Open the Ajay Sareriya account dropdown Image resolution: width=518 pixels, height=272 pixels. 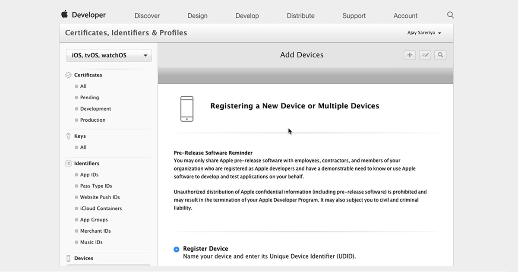(x=424, y=33)
